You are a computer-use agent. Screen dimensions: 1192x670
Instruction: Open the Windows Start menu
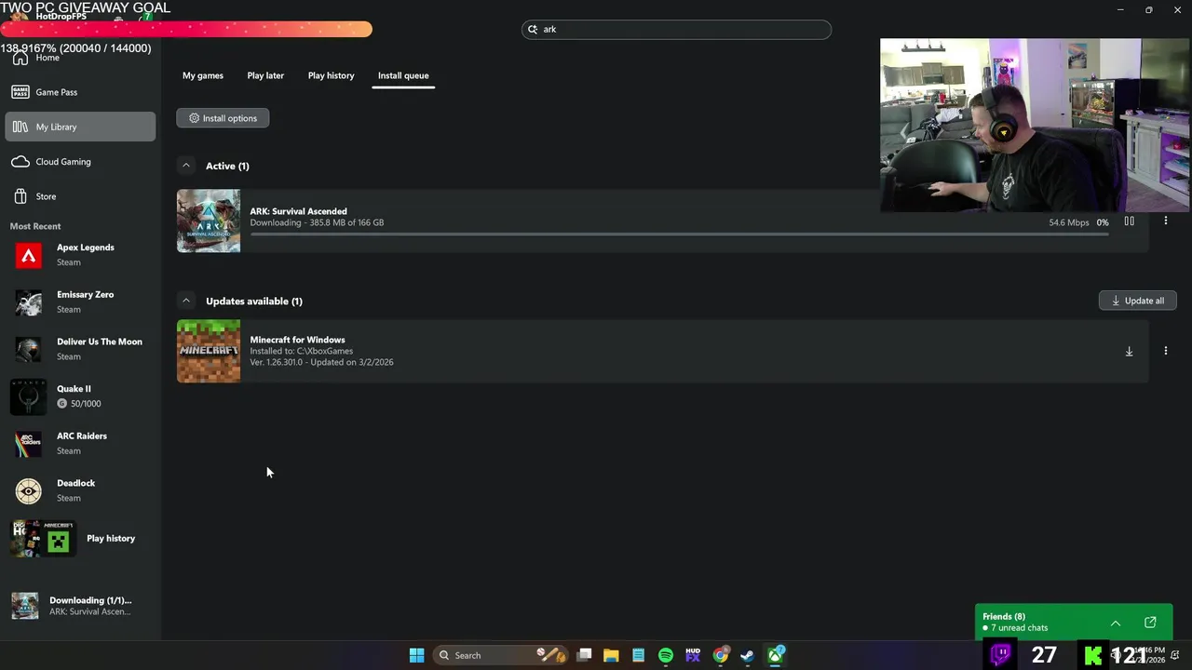tap(416, 655)
